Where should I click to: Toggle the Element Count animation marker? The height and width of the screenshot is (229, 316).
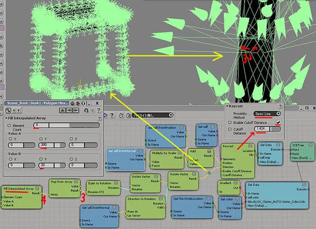9,125
